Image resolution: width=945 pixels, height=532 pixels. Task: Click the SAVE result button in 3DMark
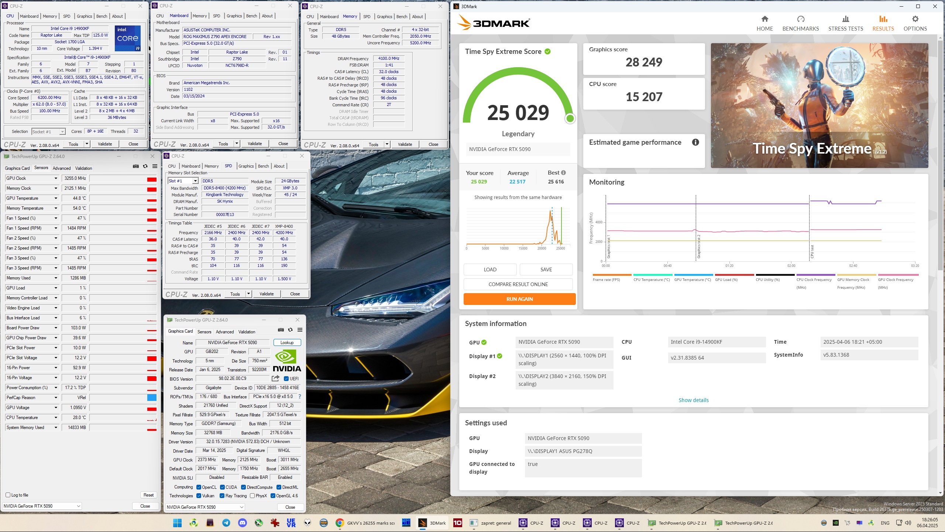coord(546,270)
